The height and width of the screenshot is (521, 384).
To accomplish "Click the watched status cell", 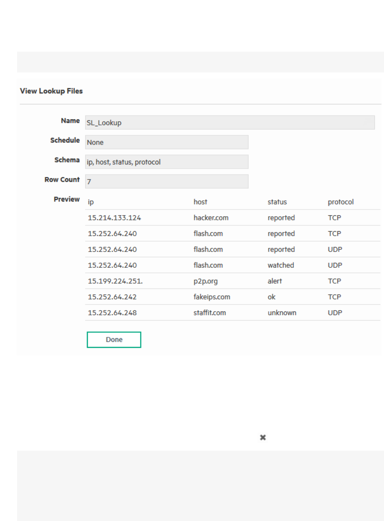I will click(281, 265).
